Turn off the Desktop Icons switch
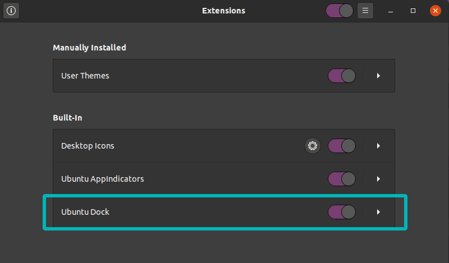The image size is (449, 263). click(342, 146)
